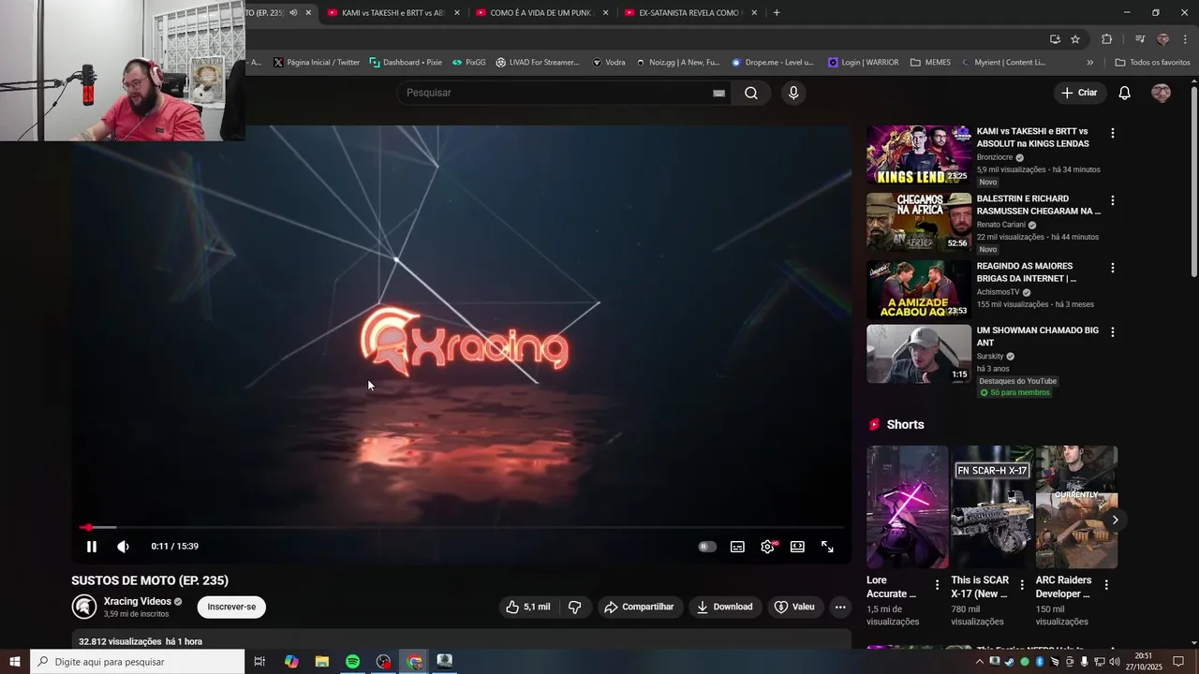The height and width of the screenshot is (674, 1199).
Task: Open the YouTube account avatar menu
Action: tap(1161, 93)
